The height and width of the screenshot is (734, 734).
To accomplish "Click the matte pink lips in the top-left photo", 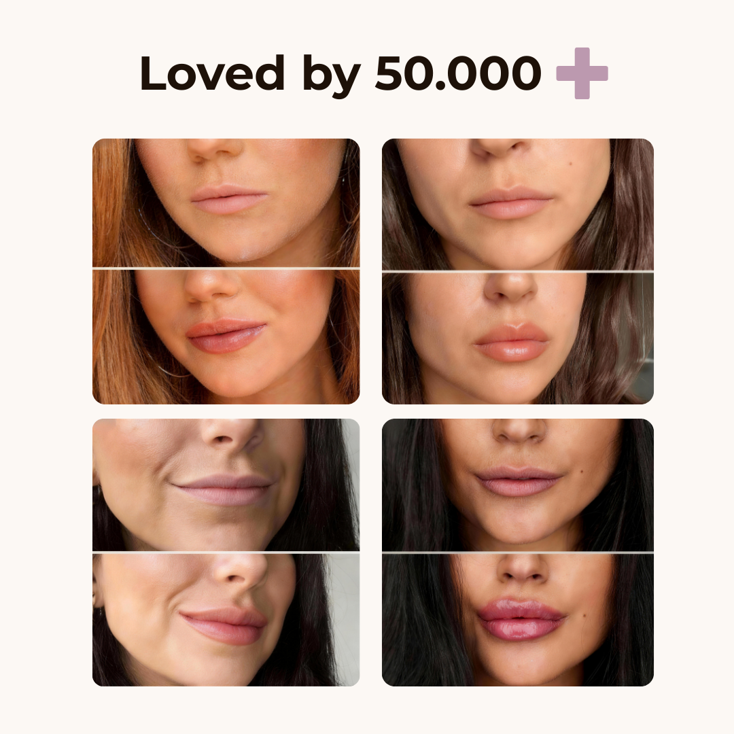I will point(230,199).
